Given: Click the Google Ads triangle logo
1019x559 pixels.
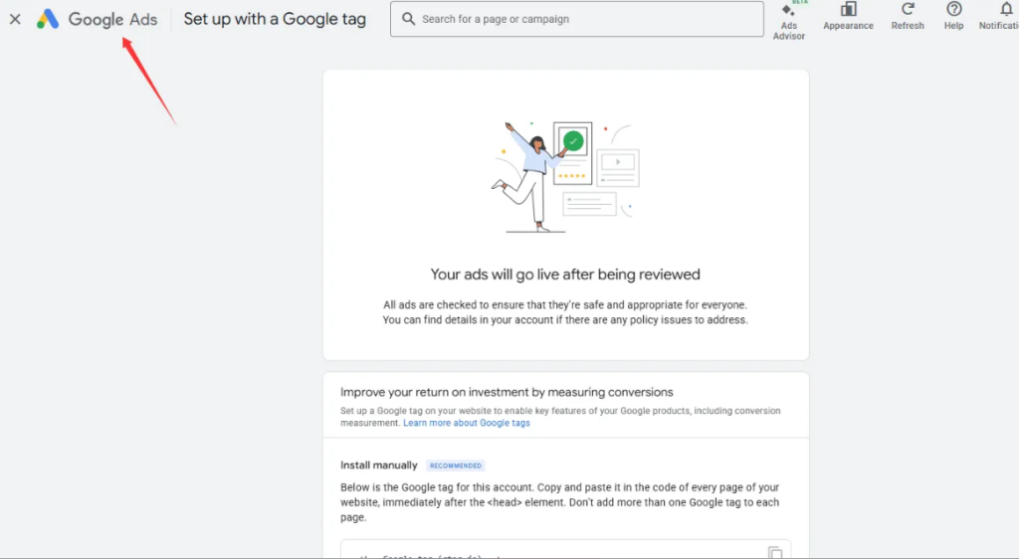Looking at the screenshot, I should (x=48, y=19).
